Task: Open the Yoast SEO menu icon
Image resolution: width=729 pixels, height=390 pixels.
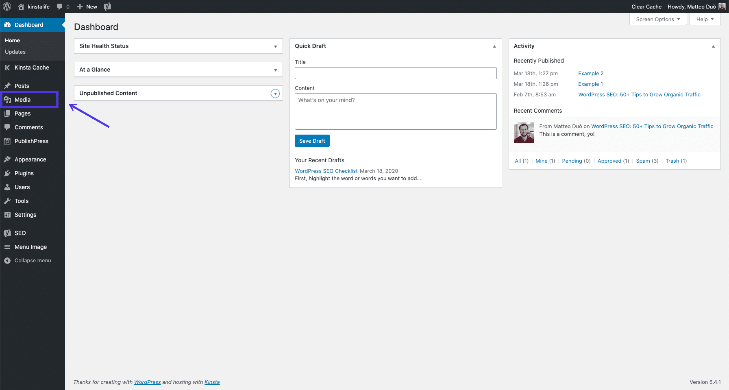Action: [7, 233]
